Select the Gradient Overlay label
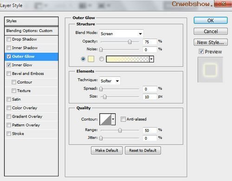232x181 pixels. click(x=27, y=117)
